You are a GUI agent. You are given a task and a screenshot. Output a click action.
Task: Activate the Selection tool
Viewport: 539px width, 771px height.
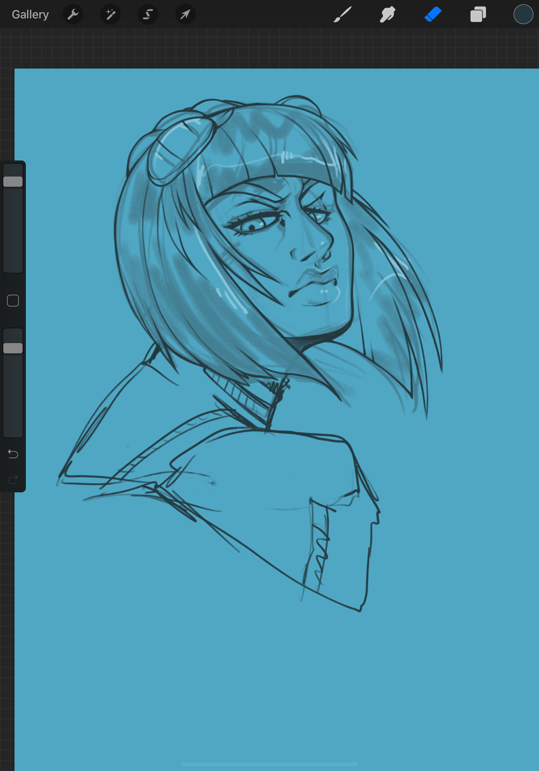pyautogui.click(x=148, y=15)
